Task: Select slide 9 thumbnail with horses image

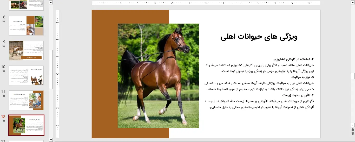Action: (x=26, y=51)
